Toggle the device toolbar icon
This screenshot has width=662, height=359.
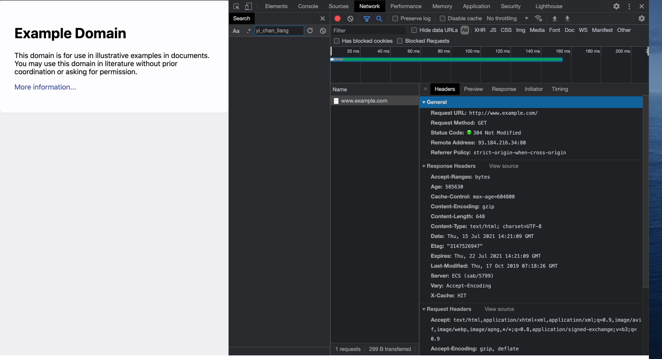pyautogui.click(x=248, y=6)
